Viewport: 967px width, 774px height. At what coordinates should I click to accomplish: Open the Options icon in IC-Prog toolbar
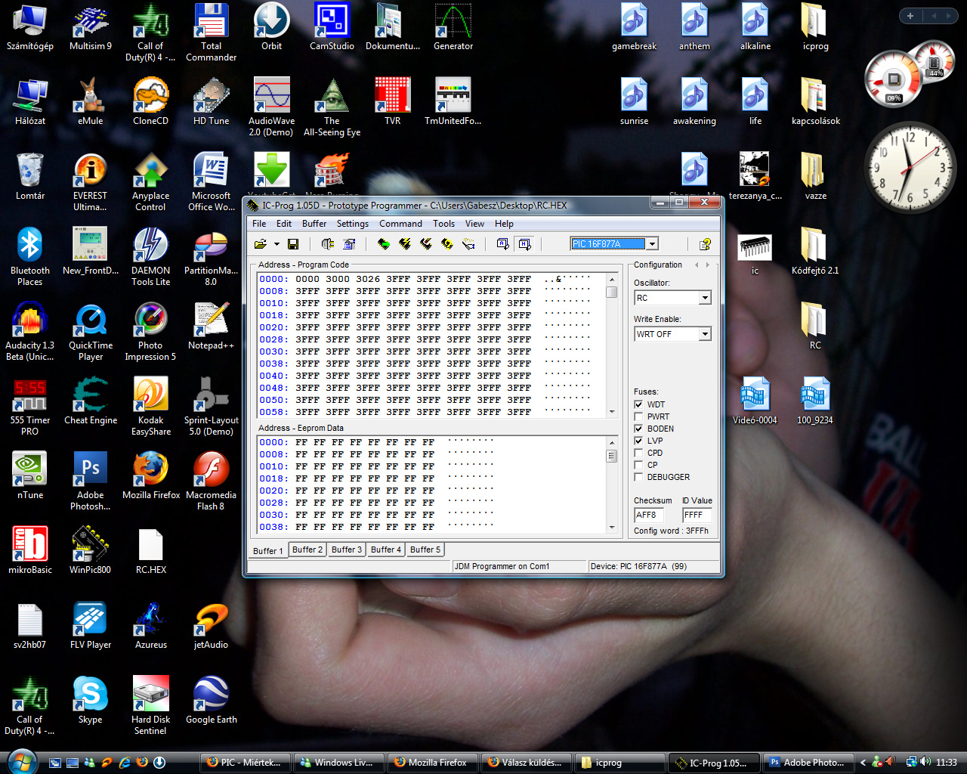point(349,244)
